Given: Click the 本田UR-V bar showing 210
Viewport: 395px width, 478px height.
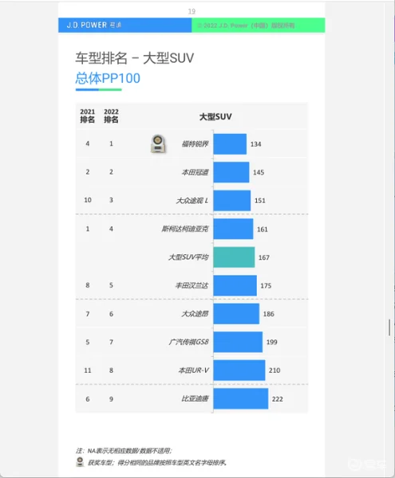Looking at the screenshot, I should (239, 370).
